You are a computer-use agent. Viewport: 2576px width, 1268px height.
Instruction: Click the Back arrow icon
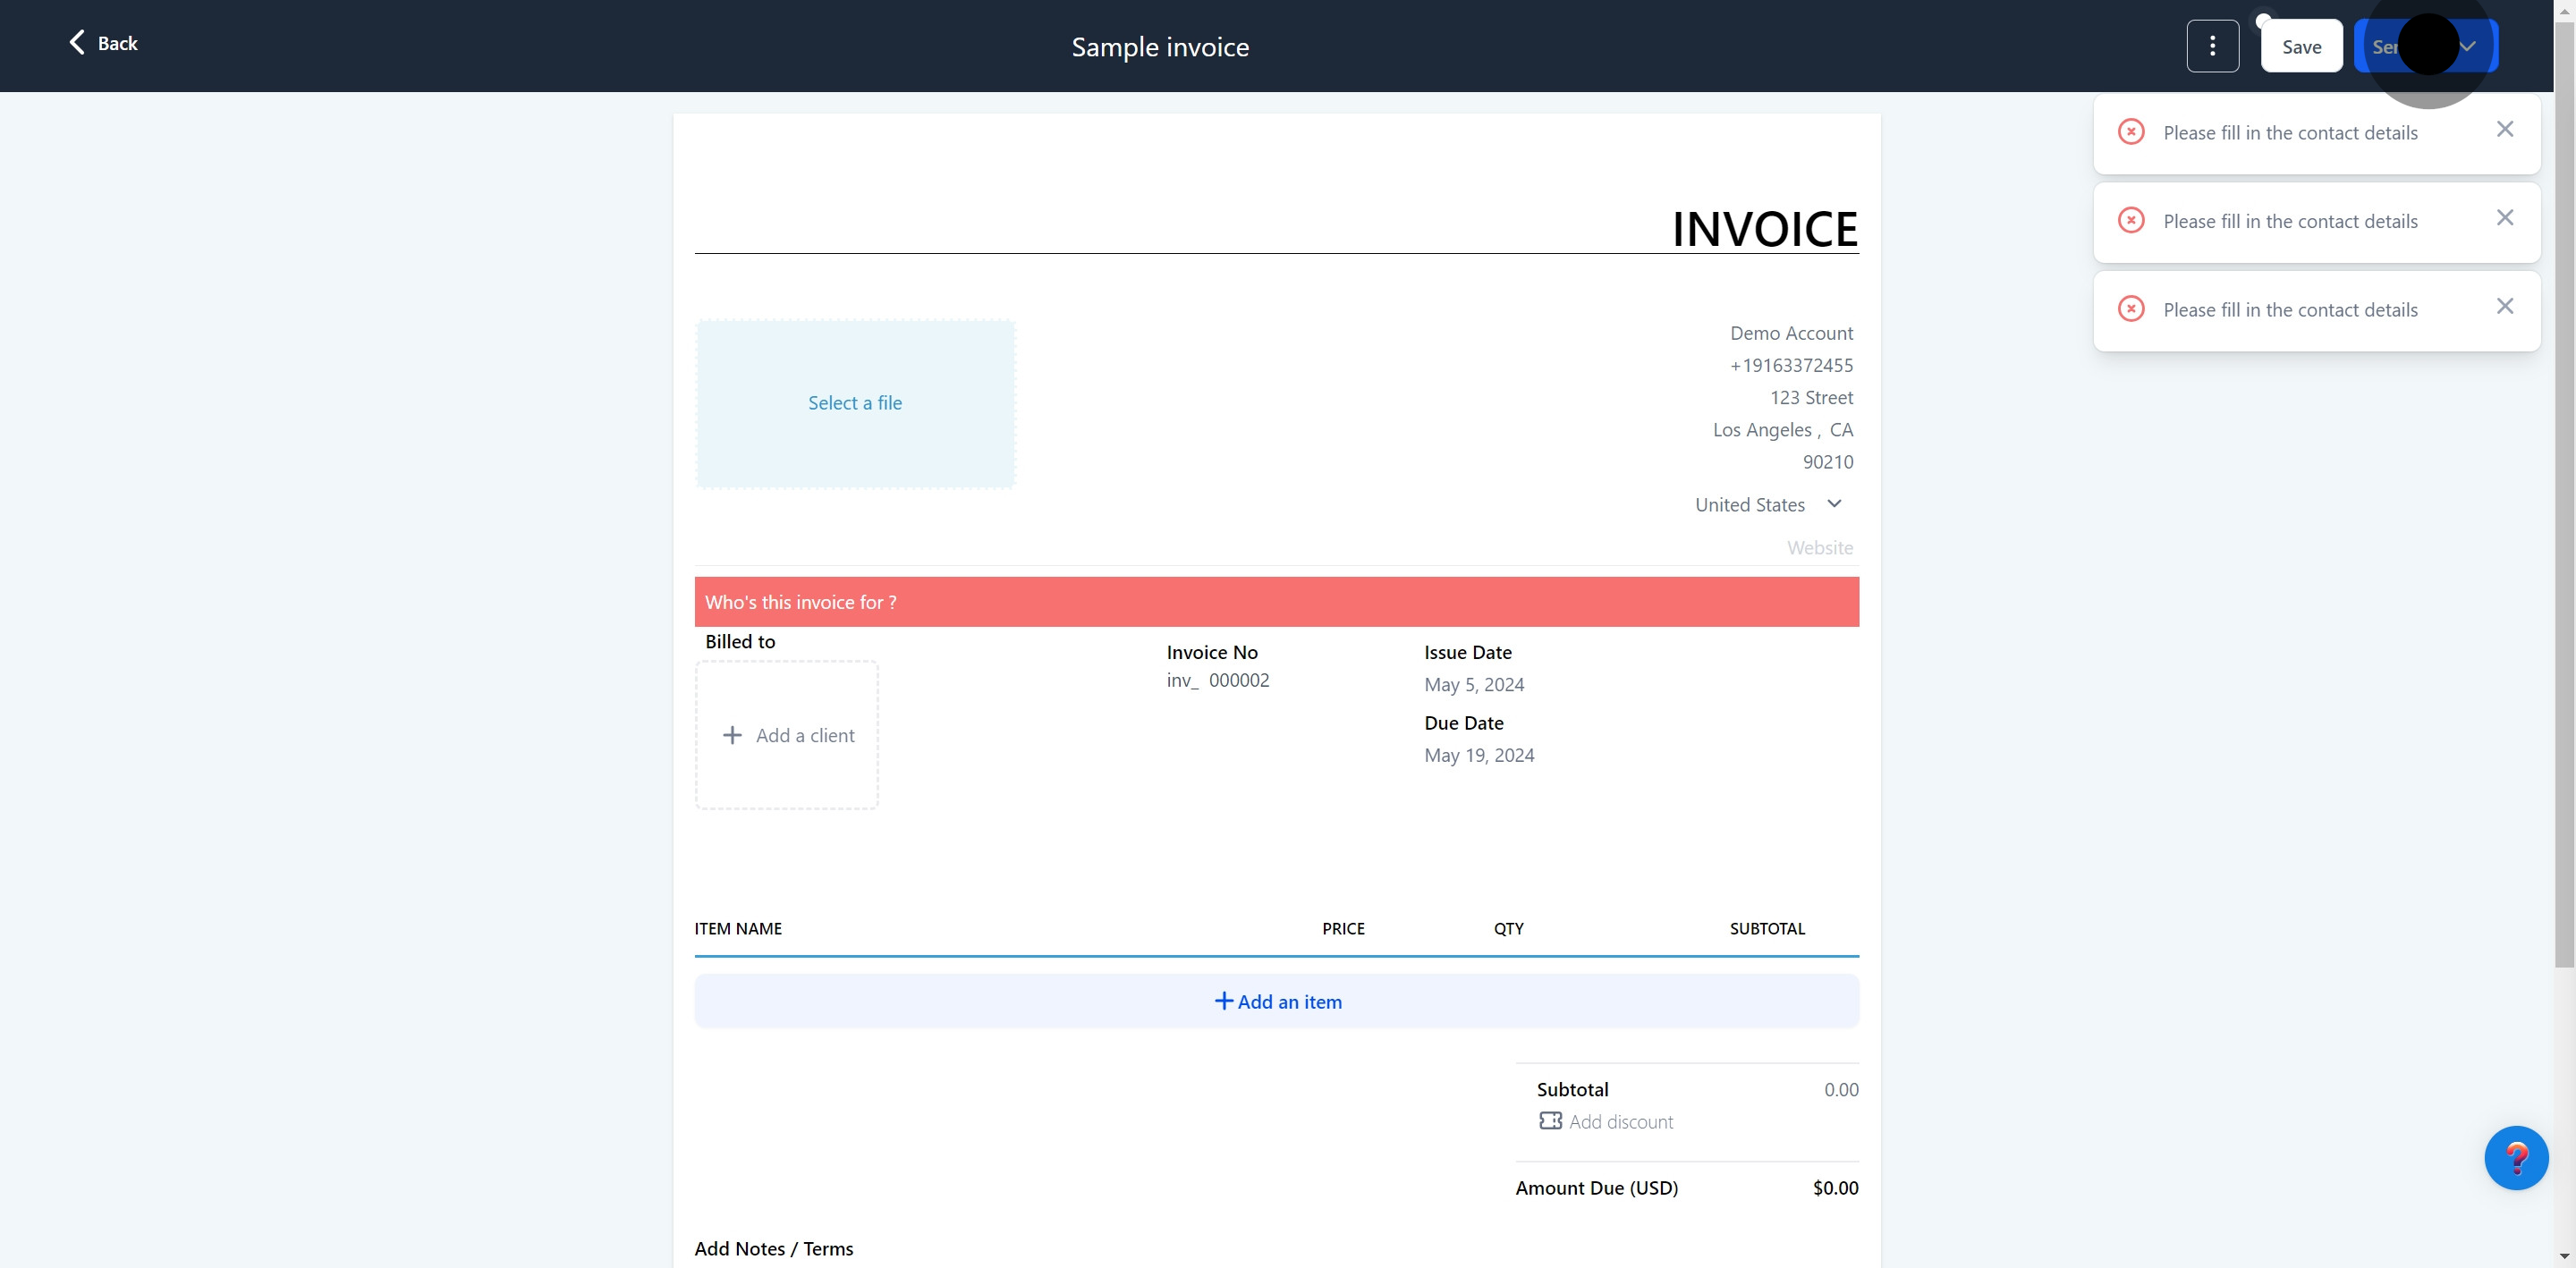click(77, 42)
